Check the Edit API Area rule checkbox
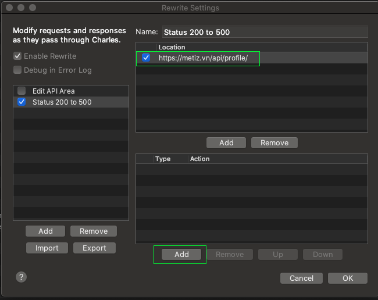This screenshot has height=300, width=378. coord(22,91)
